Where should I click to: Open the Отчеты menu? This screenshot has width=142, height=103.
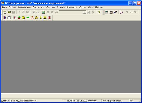coord(61,7)
